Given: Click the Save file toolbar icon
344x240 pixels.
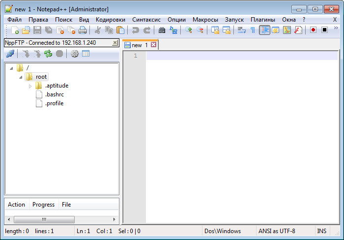Looking at the screenshot, I should point(37,30).
